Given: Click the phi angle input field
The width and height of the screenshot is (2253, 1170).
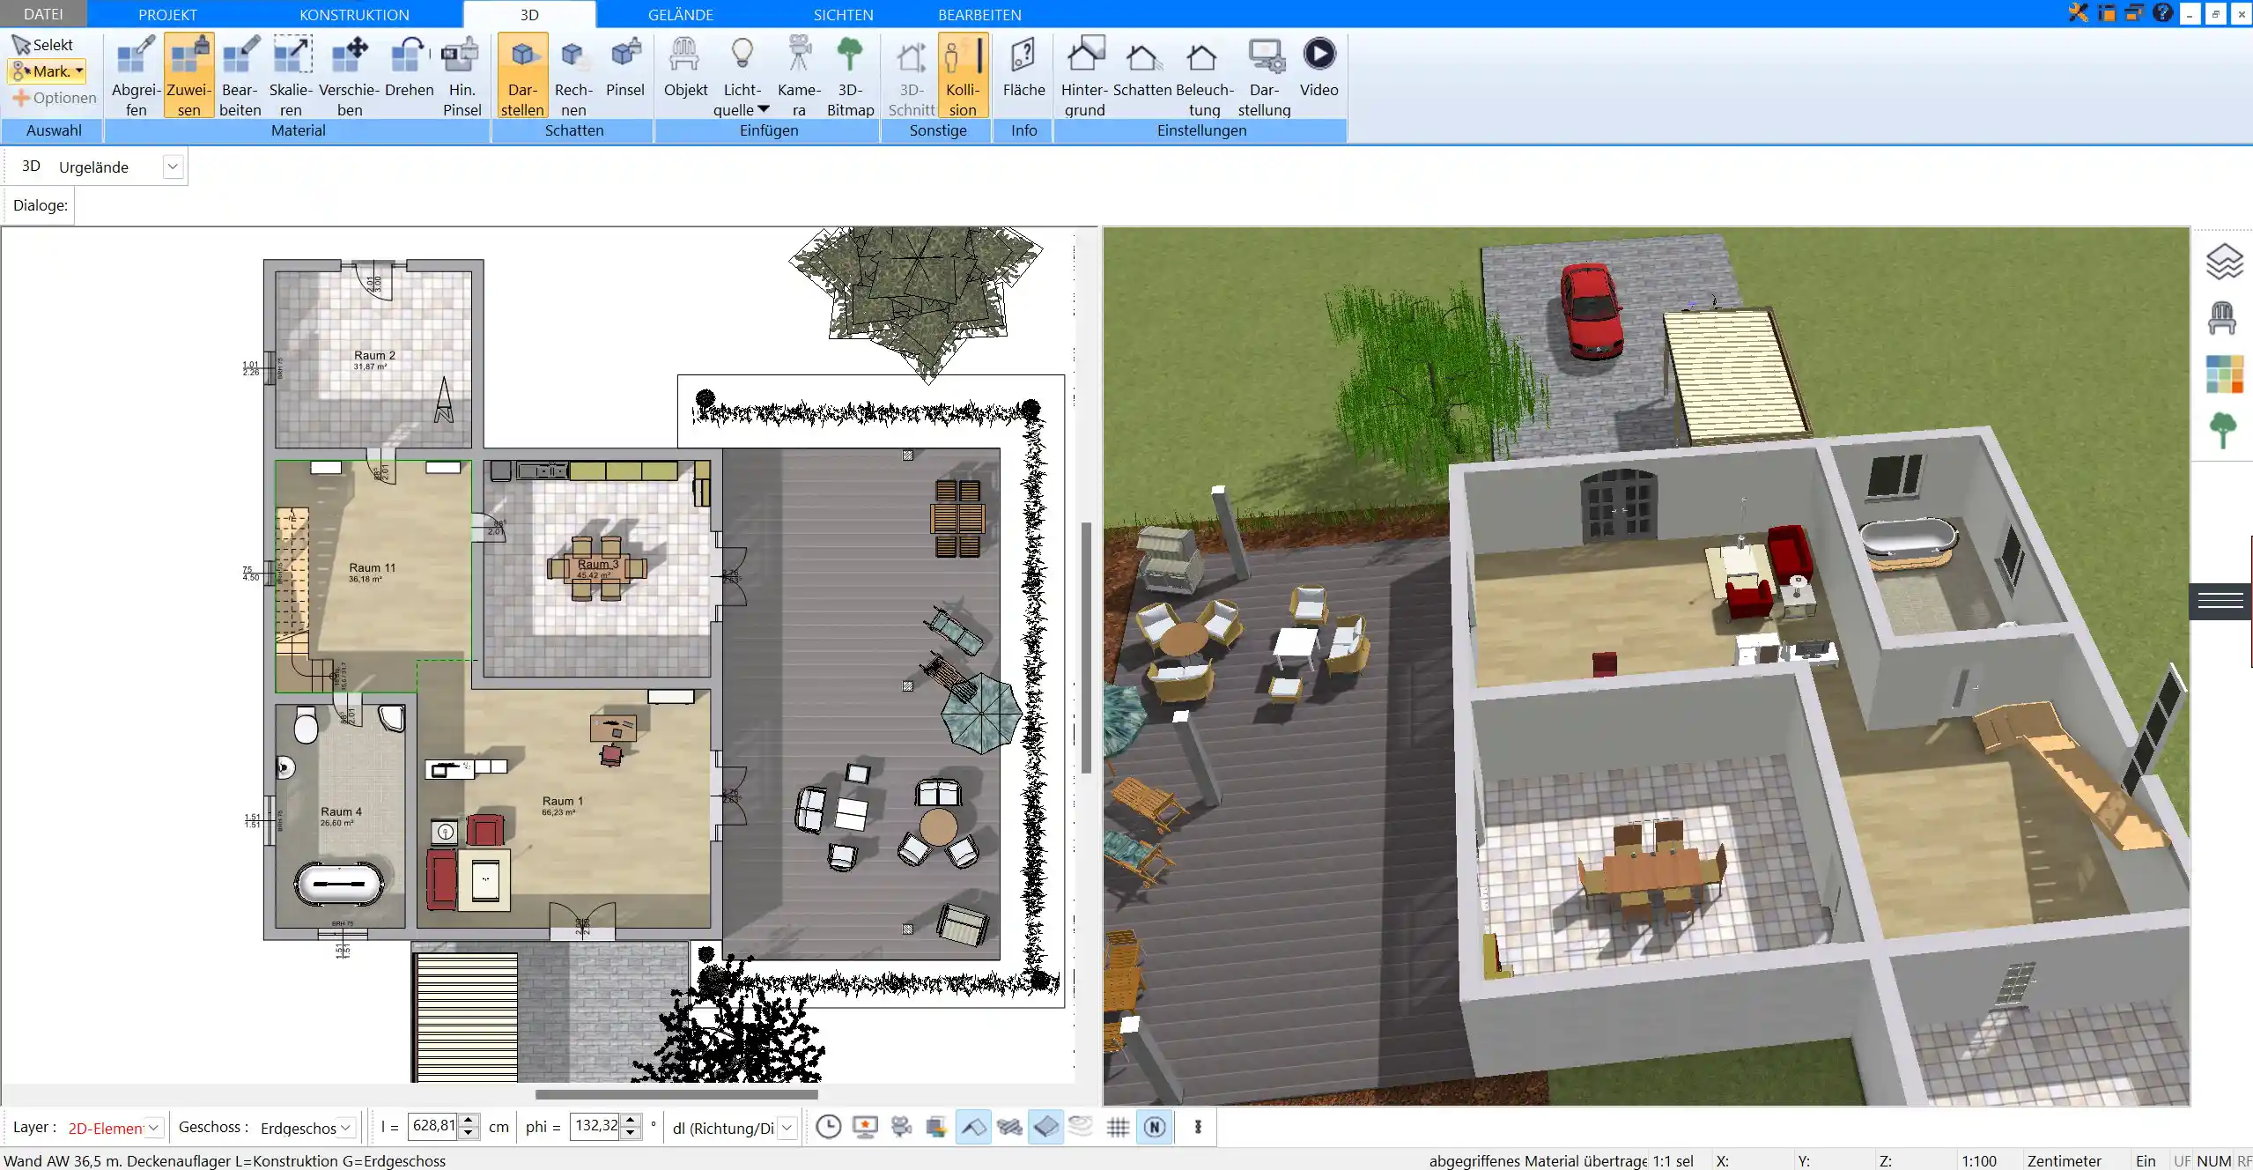Looking at the screenshot, I should point(595,1127).
